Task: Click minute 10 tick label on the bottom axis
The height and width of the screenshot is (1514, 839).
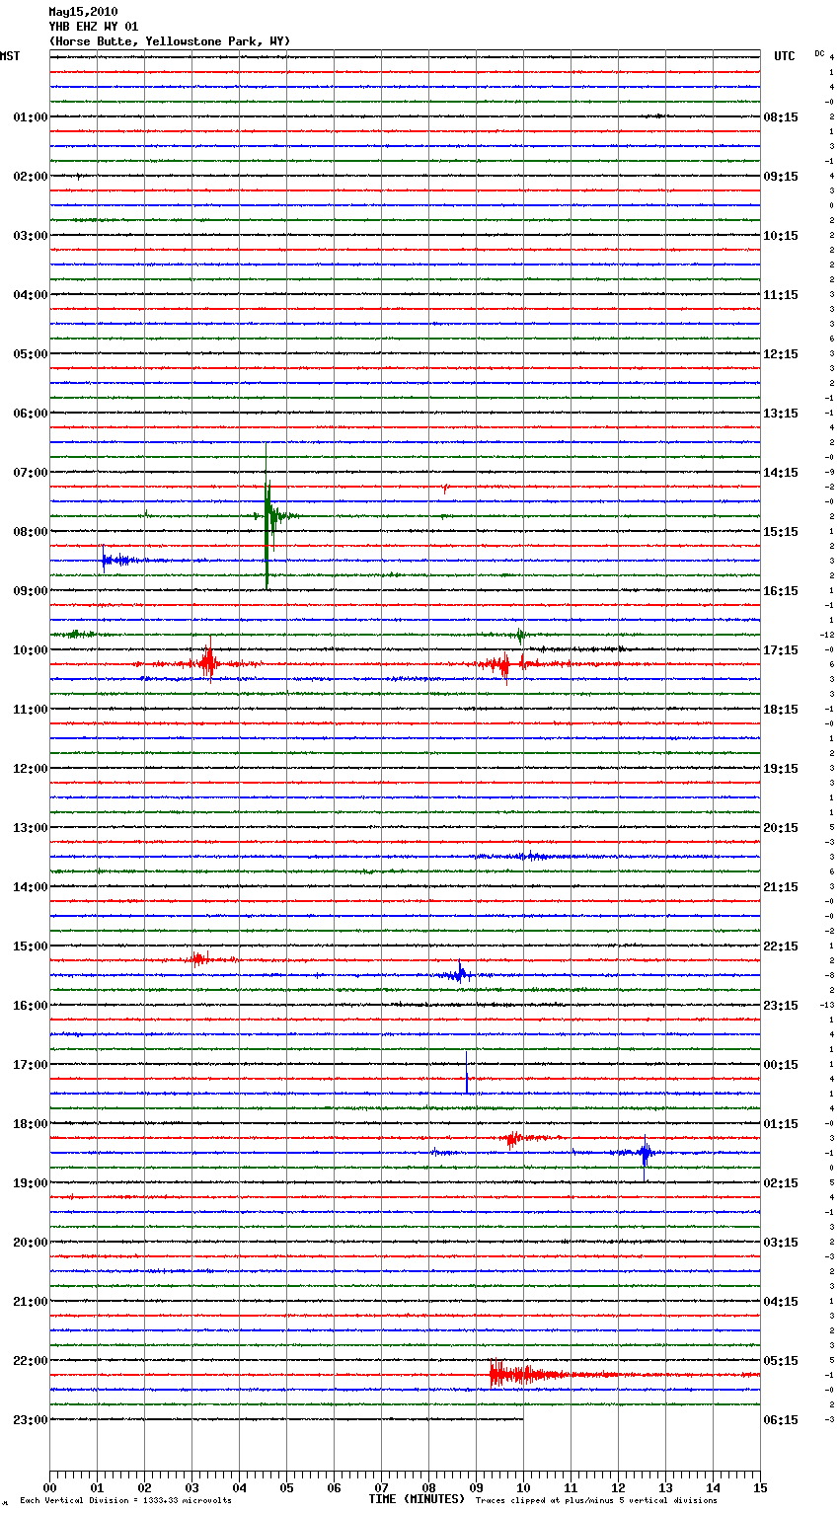Action: (523, 1487)
